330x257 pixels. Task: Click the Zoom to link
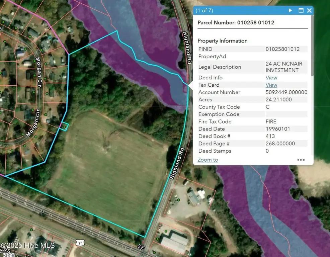point(208,160)
